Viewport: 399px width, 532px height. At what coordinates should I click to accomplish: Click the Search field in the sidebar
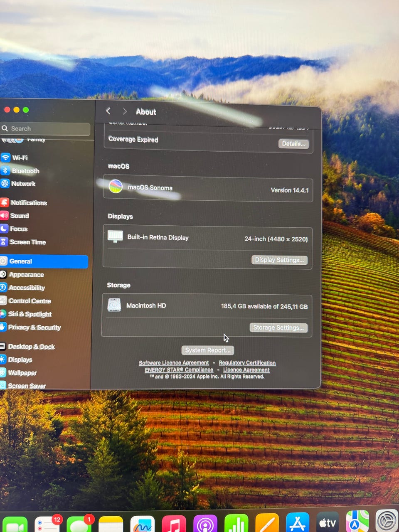pos(45,129)
